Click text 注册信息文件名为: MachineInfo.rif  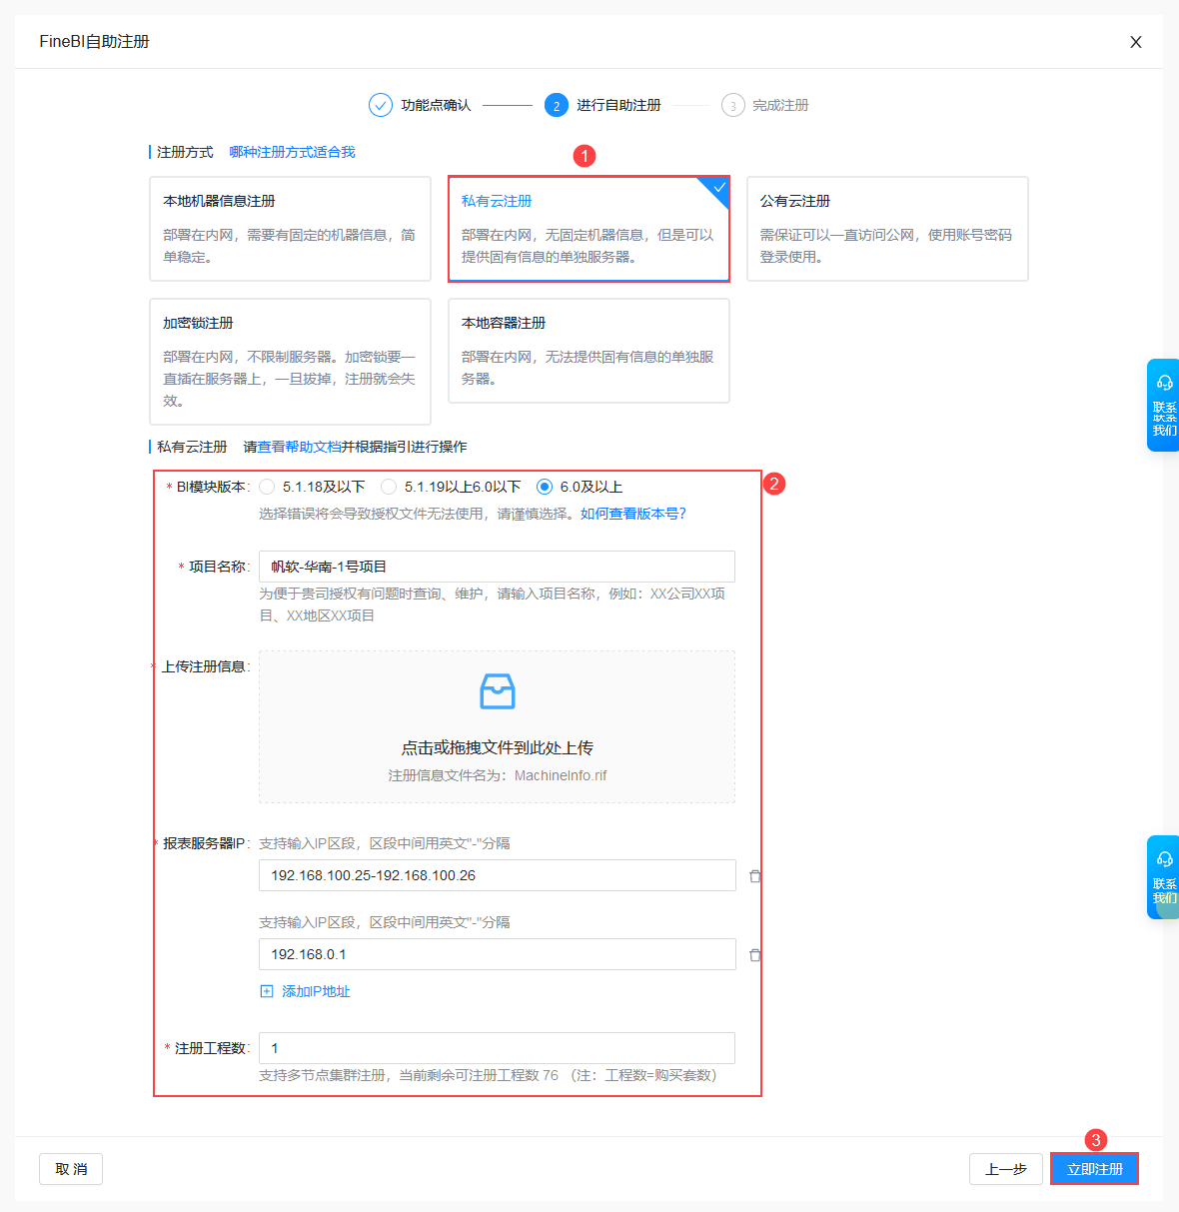pyautogui.click(x=498, y=775)
